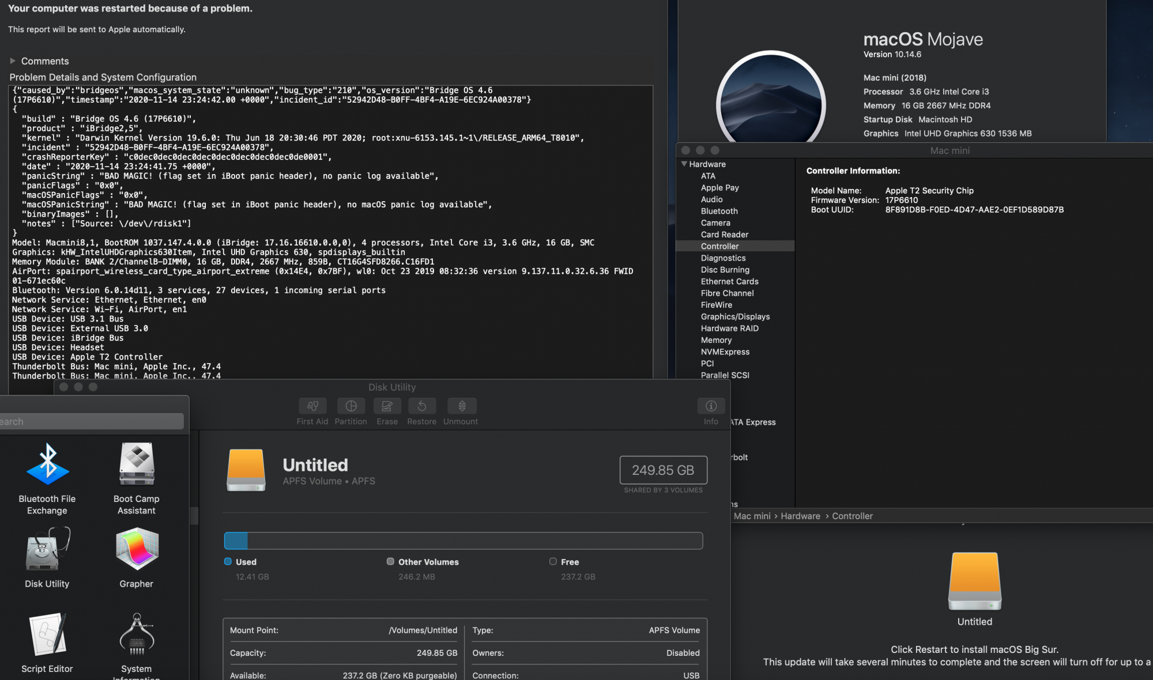Click the Launchpad search field
The height and width of the screenshot is (680, 1153).
(x=92, y=421)
